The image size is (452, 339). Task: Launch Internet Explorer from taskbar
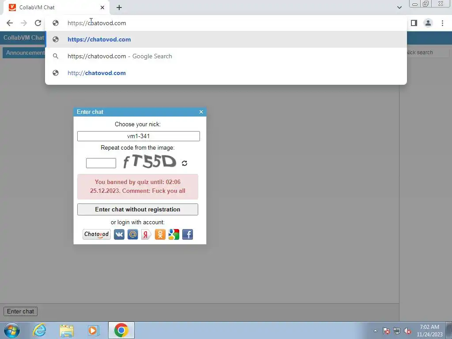[x=39, y=330]
